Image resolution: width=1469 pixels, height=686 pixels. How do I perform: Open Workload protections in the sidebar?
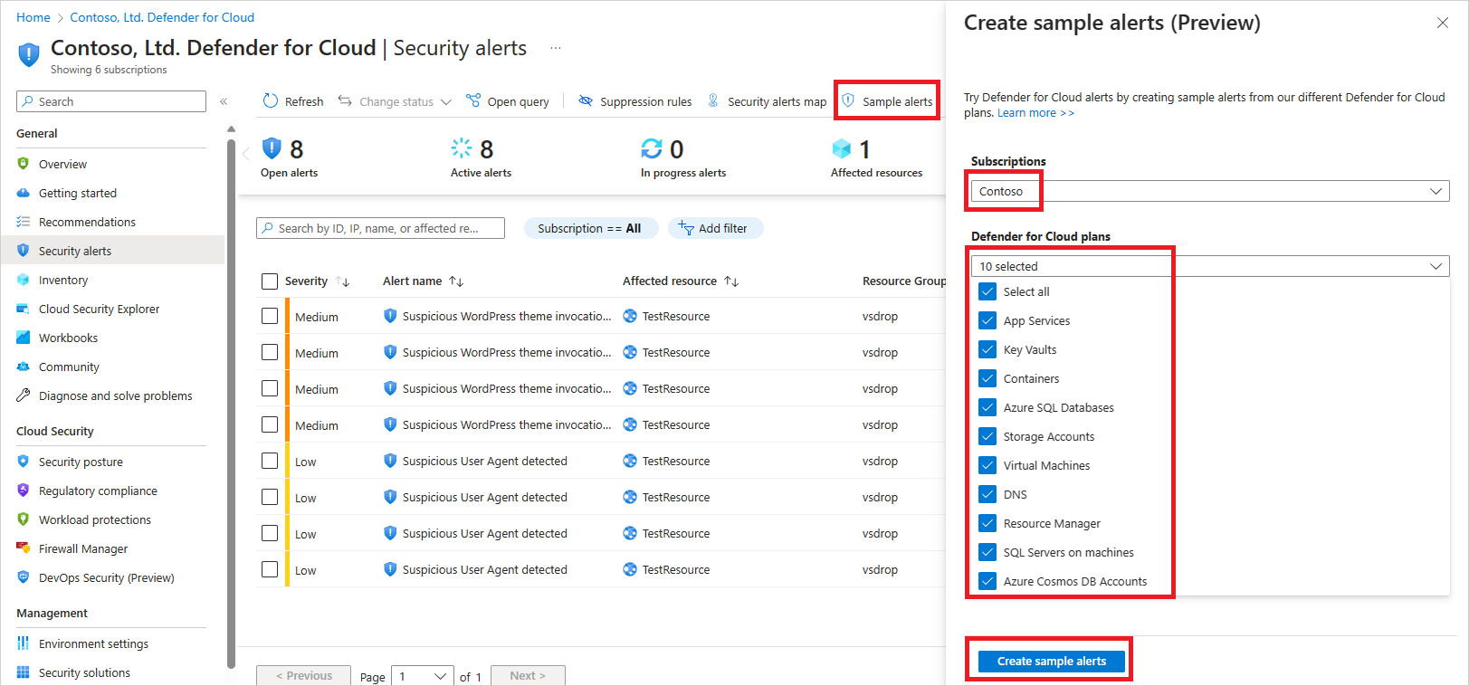pyautogui.click(x=95, y=519)
